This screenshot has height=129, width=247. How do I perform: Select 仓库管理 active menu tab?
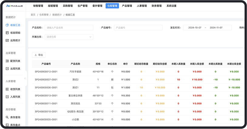coord(112,6)
